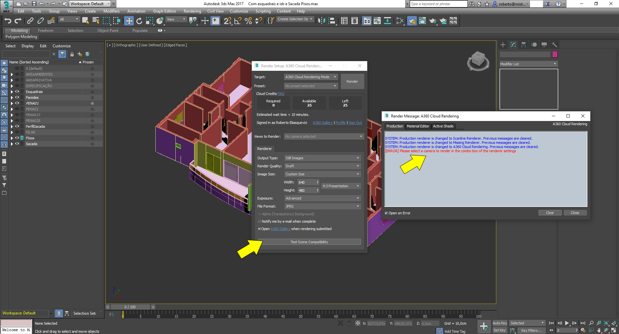Screen dimensions: 619x334
Task: Click Clear button in Render Message window
Action: click(x=550, y=213)
